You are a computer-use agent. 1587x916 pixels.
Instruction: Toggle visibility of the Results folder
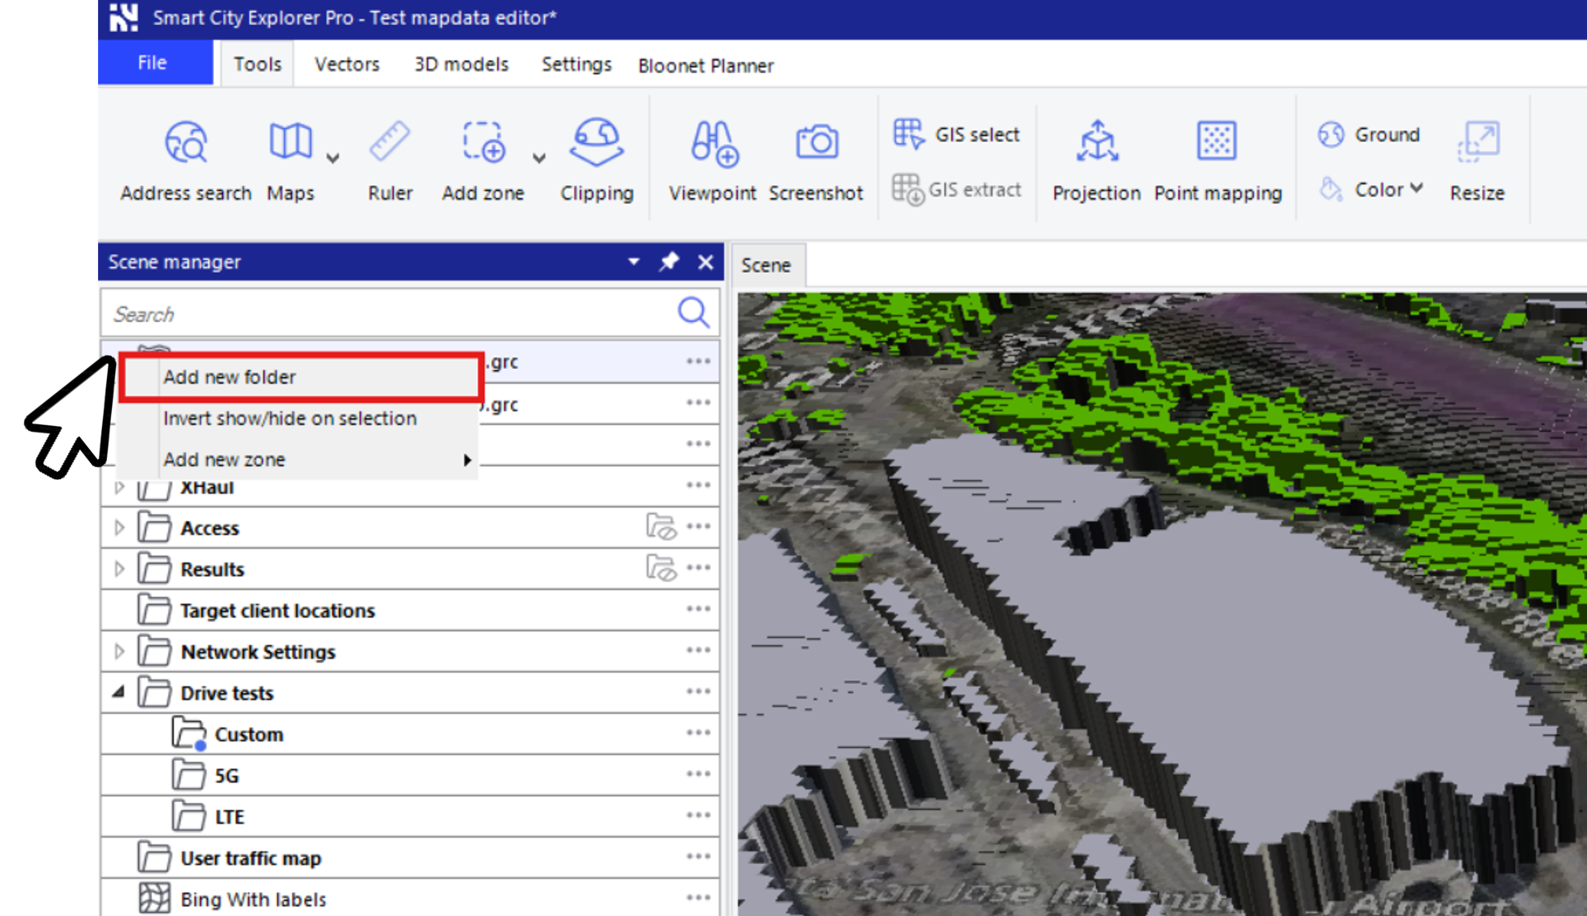click(x=661, y=568)
